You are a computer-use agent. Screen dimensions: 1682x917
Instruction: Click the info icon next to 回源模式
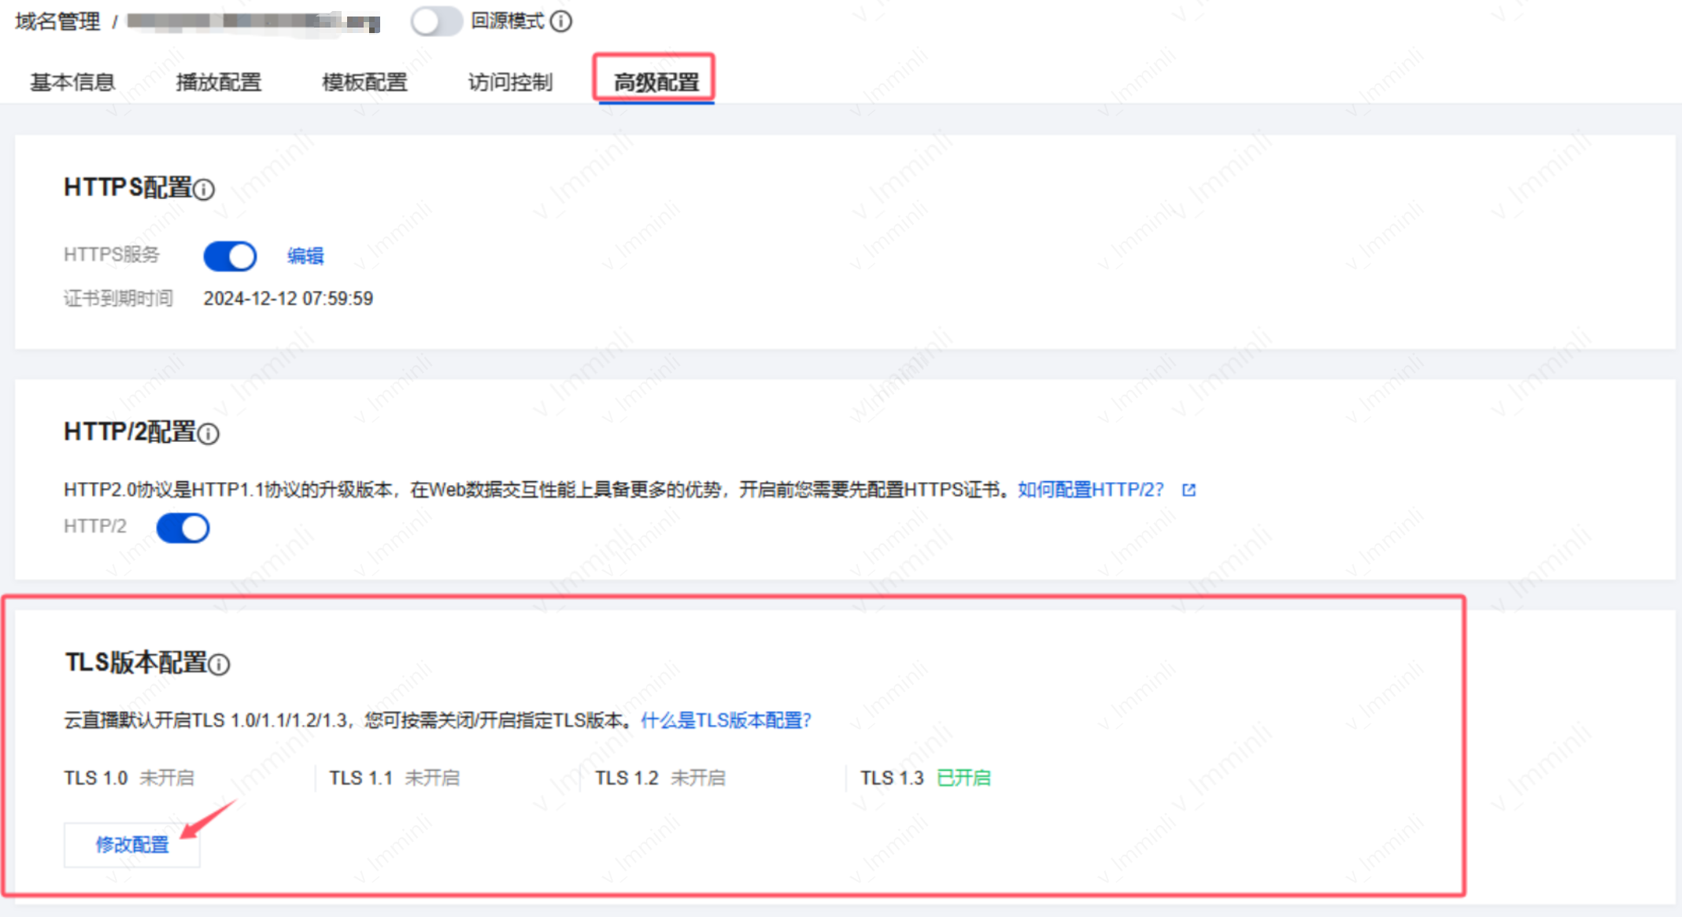click(x=561, y=21)
